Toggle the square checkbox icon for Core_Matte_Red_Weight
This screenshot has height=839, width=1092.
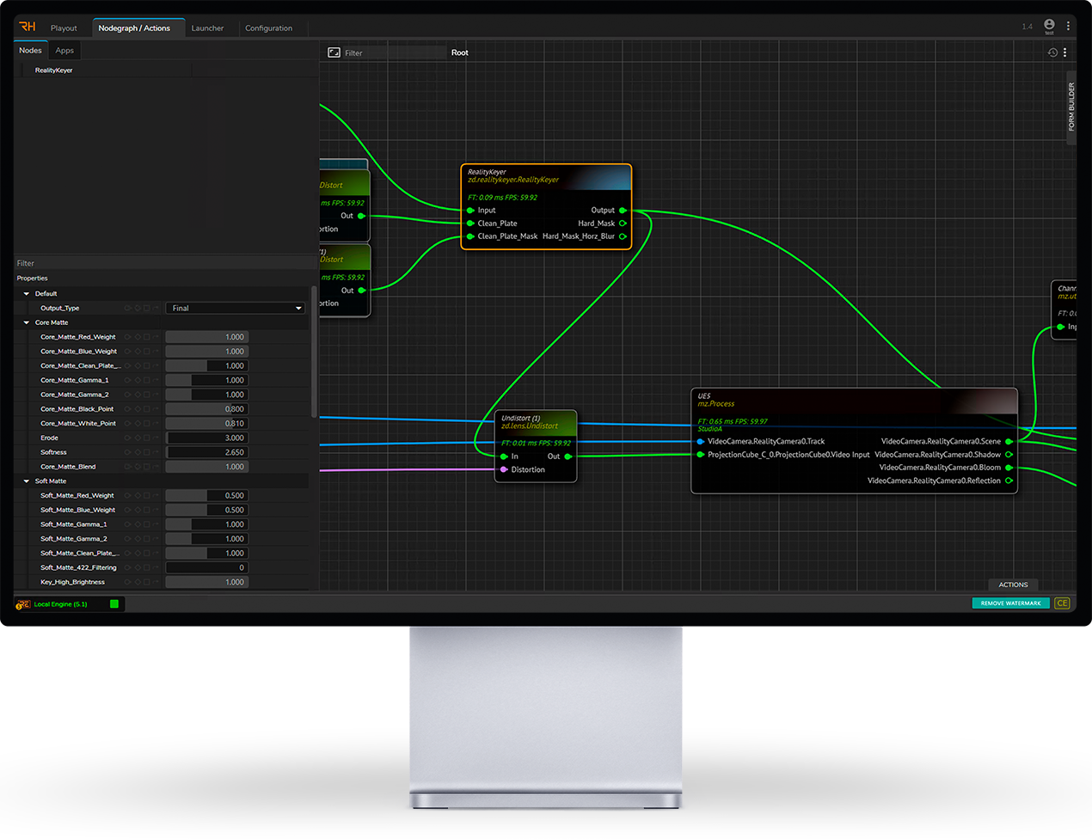click(146, 337)
